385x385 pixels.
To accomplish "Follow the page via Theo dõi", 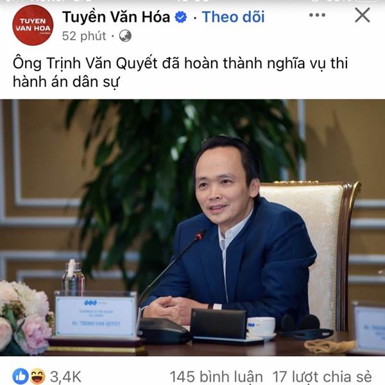I will click(x=234, y=17).
